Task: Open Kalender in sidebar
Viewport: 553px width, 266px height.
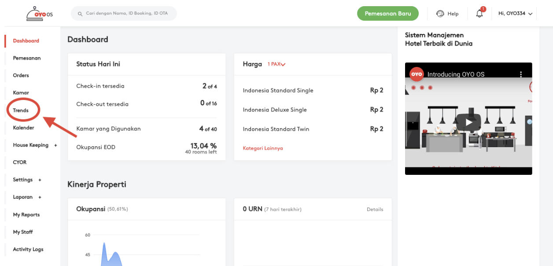Action: click(23, 128)
